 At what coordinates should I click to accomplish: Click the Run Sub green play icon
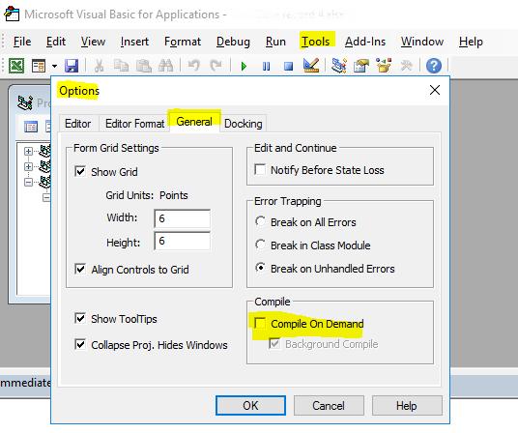(x=244, y=66)
